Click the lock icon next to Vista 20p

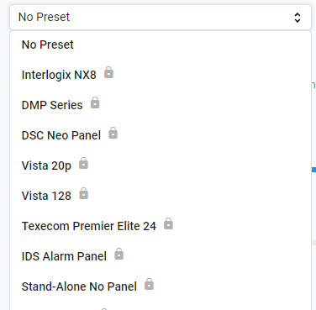[83, 163]
